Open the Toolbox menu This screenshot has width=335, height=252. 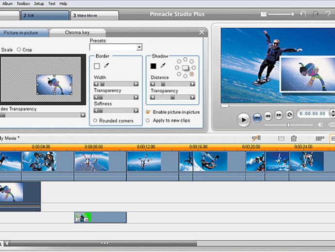(x=23, y=3)
